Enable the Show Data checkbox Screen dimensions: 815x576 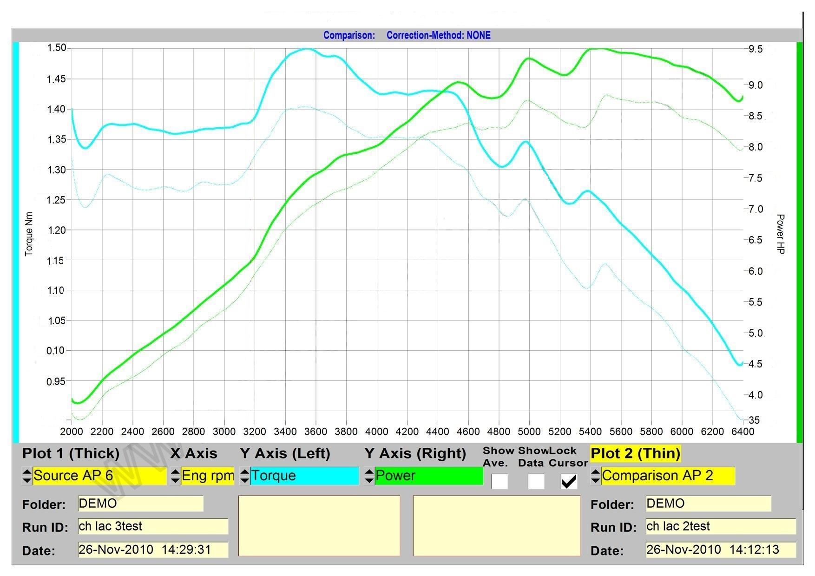tap(536, 481)
